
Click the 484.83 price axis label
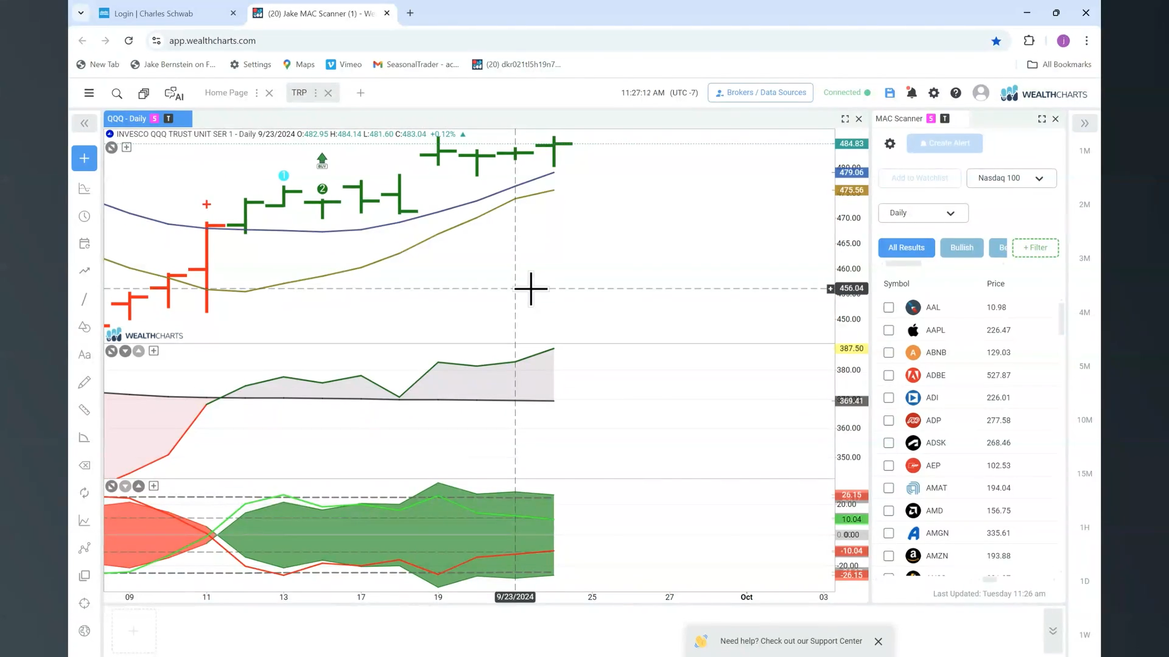(851, 144)
